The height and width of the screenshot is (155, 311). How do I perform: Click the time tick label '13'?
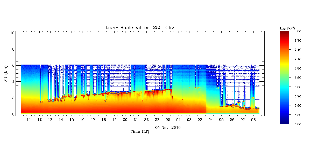click(x=50, y=120)
